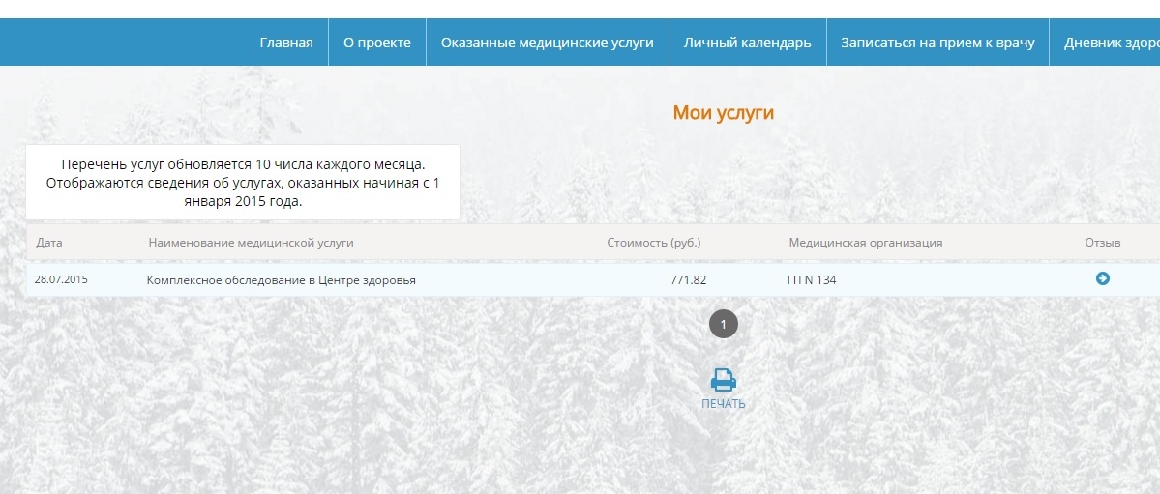Open the review arrow for the 28.07.2015 service
The height and width of the screenshot is (494, 1160).
point(1102,278)
